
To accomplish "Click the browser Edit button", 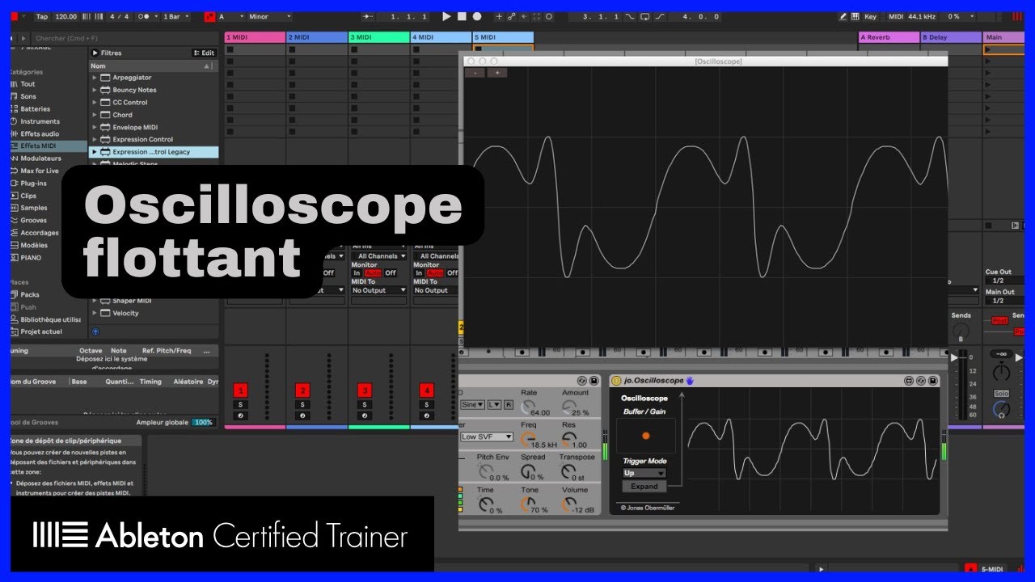I will click(205, 53).
